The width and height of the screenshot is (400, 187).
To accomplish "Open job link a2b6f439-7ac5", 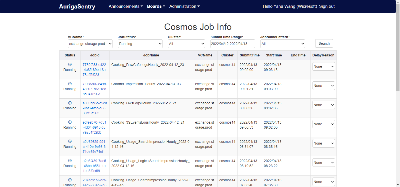I will pos(95,166).
